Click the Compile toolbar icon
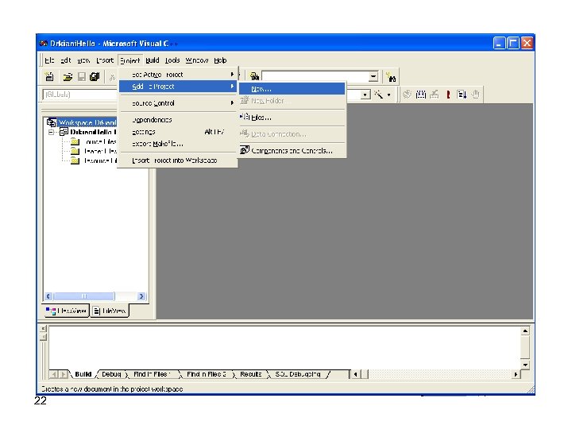572x429 pixels. click(407, 95)
